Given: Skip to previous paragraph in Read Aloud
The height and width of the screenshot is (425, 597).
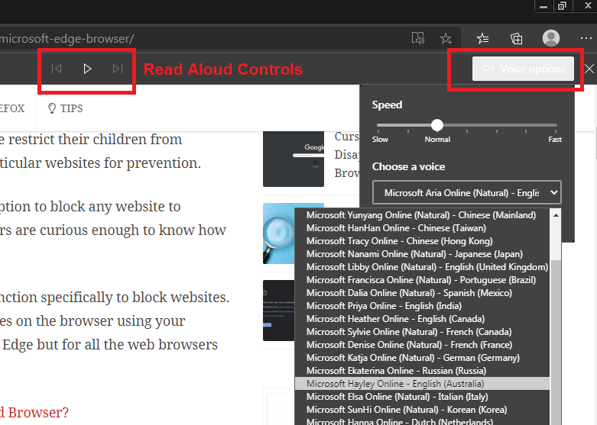Looking at the screenshot, I should [57, 69].
